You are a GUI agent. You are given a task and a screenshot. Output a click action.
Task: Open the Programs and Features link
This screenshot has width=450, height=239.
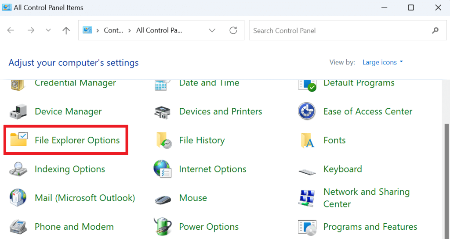click(x=370, y=227)
